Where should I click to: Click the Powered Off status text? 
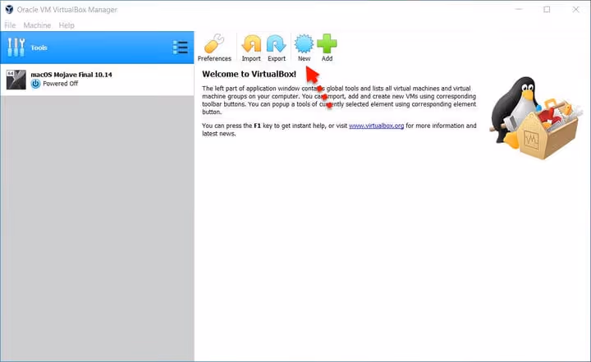pos(60,84)
